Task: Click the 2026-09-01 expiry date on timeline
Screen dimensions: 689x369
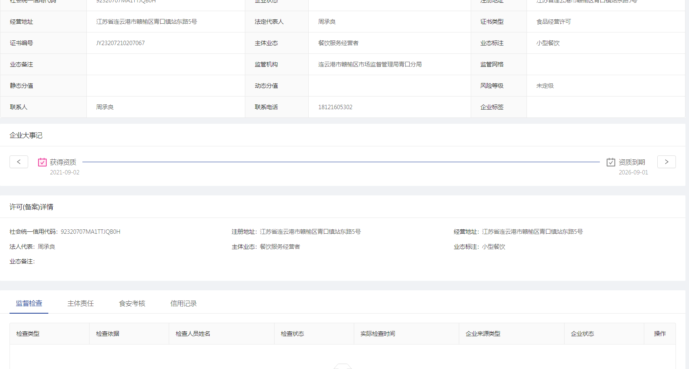Action: [633, 172]
